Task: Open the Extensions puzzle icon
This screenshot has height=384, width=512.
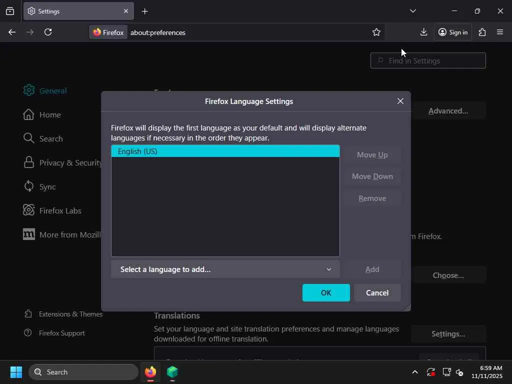Action: point(482,32)
